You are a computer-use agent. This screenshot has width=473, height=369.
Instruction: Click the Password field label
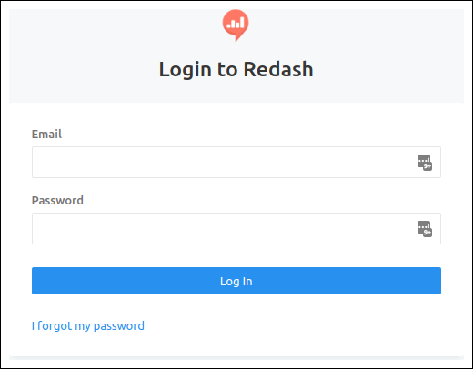click(57, 200)
